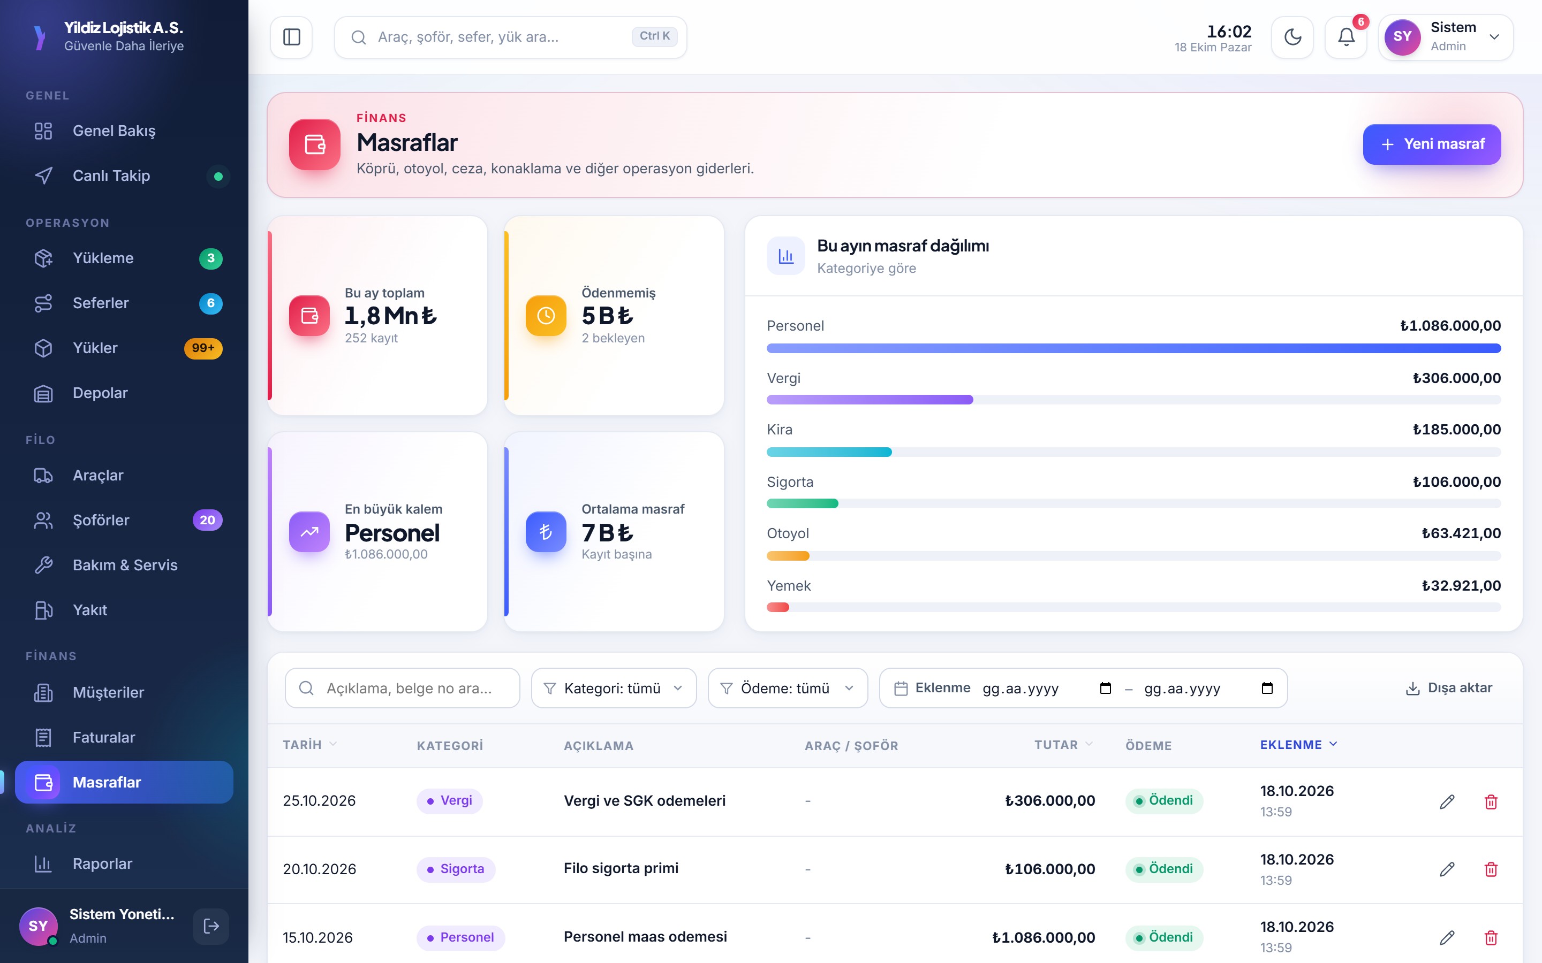
Task: Click the Depolar warehouse icon
Action: click(43, 393)
